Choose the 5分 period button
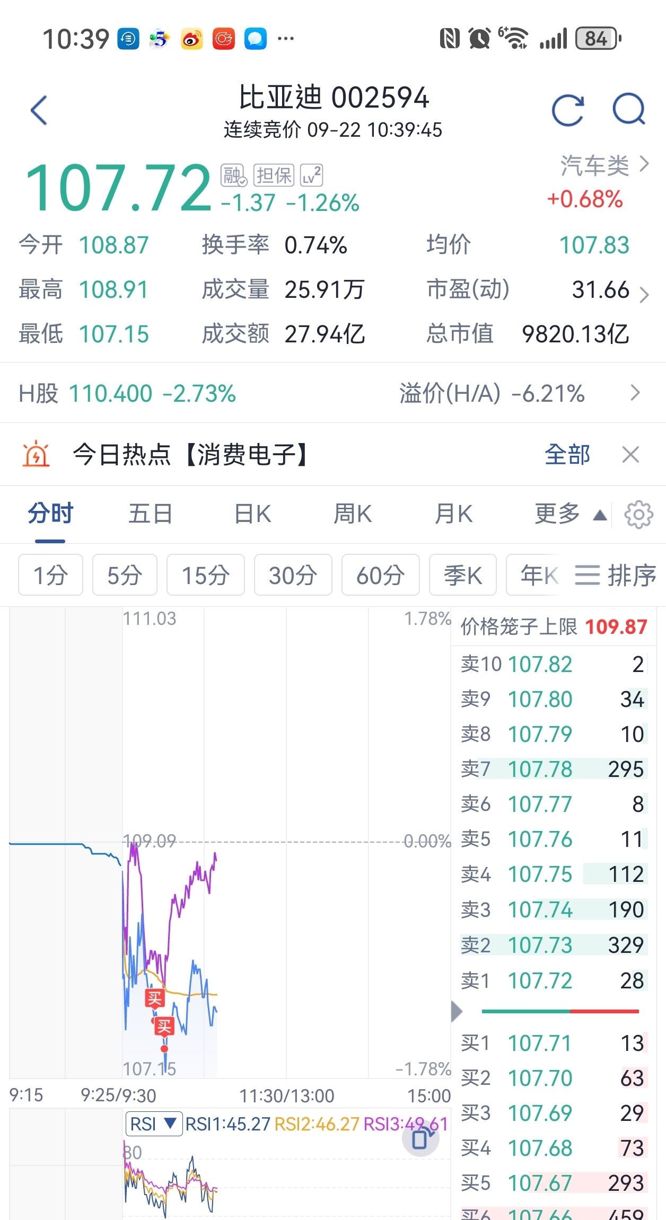 125,575
